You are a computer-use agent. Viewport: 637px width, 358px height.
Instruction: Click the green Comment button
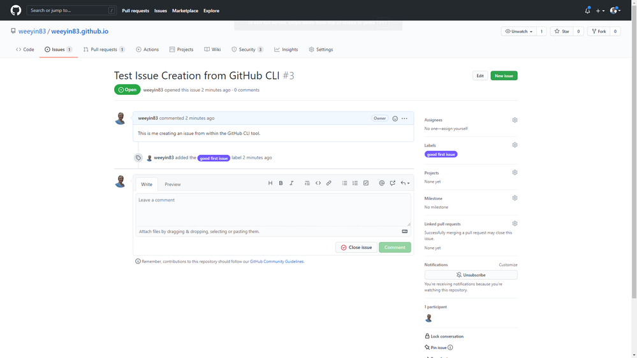click(x=395, y=247)
